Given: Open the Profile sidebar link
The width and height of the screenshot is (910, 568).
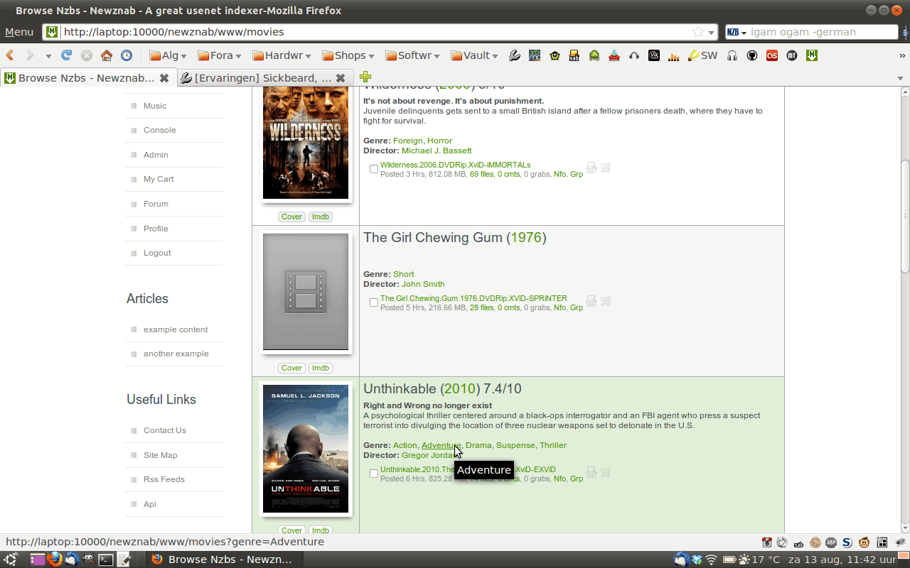Looking at the screenshot, I should (x=156, y=229).
